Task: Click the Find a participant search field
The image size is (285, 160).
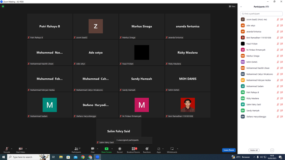Action: point(261,14)
